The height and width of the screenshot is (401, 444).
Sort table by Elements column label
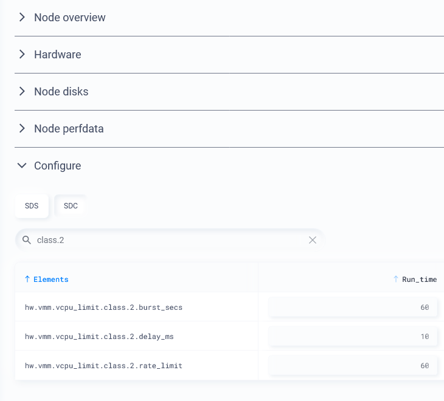click(x=51, y=279)
